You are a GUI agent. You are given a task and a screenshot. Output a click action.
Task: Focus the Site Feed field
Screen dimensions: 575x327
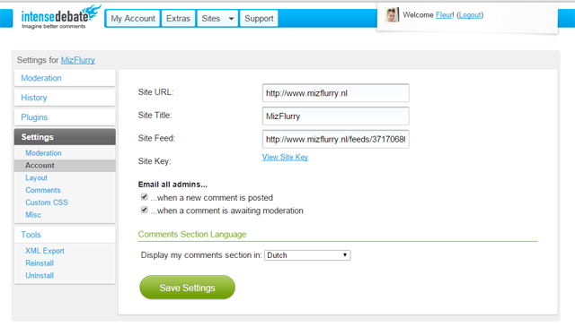coord(335,139)
